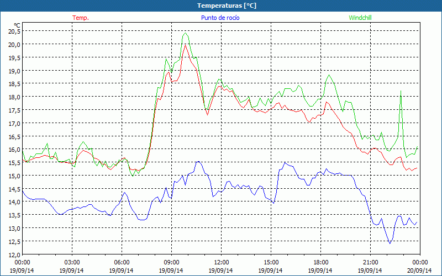442x276 pixels.
Task: Click the '21:00' time axis label
Action: [370, 262]
